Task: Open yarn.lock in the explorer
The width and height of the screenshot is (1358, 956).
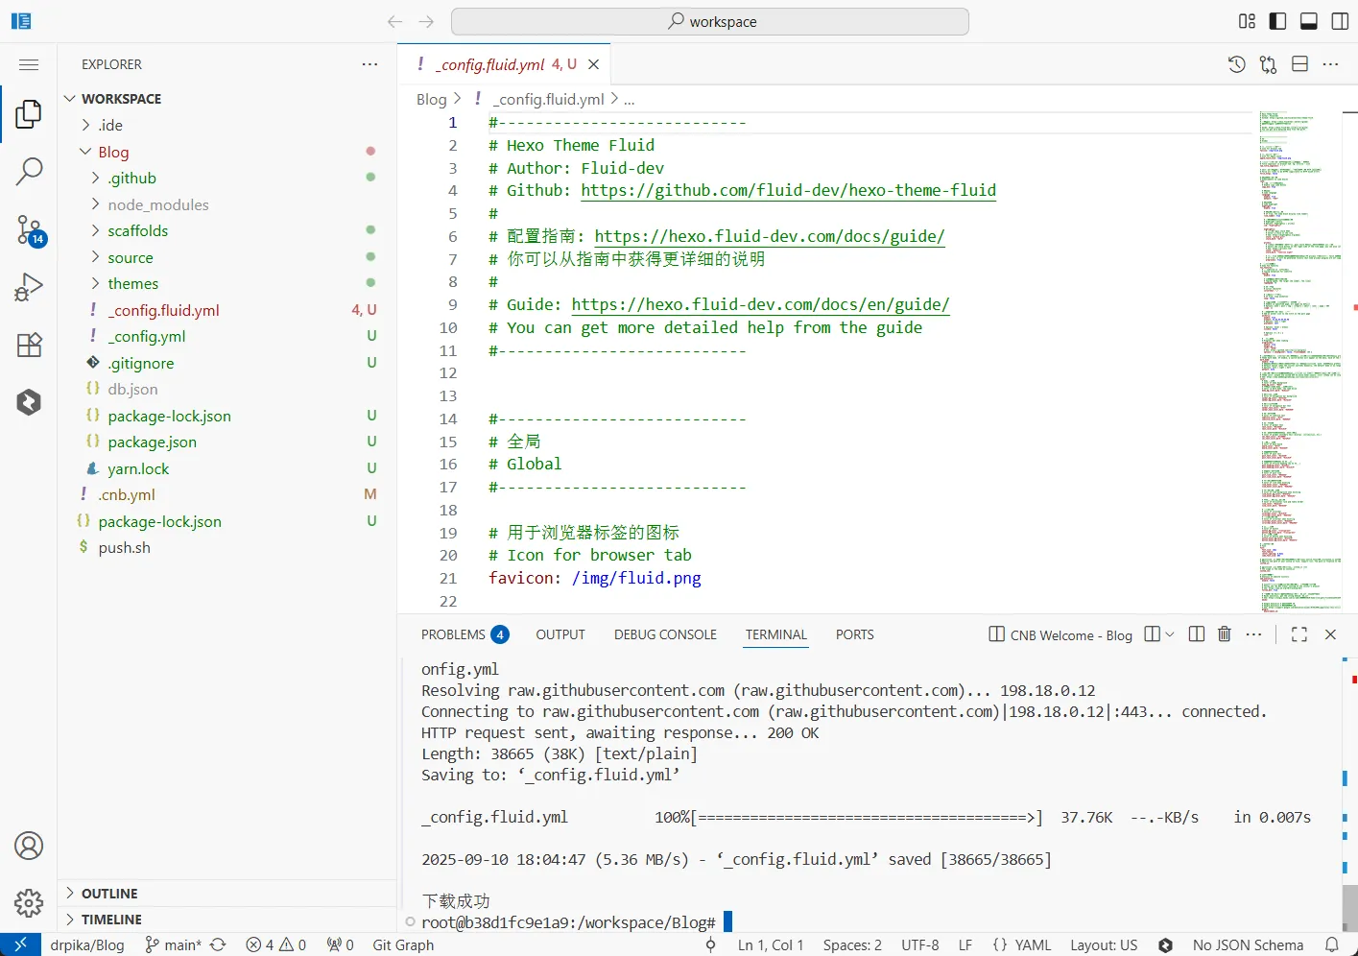Action: point(138,468)
